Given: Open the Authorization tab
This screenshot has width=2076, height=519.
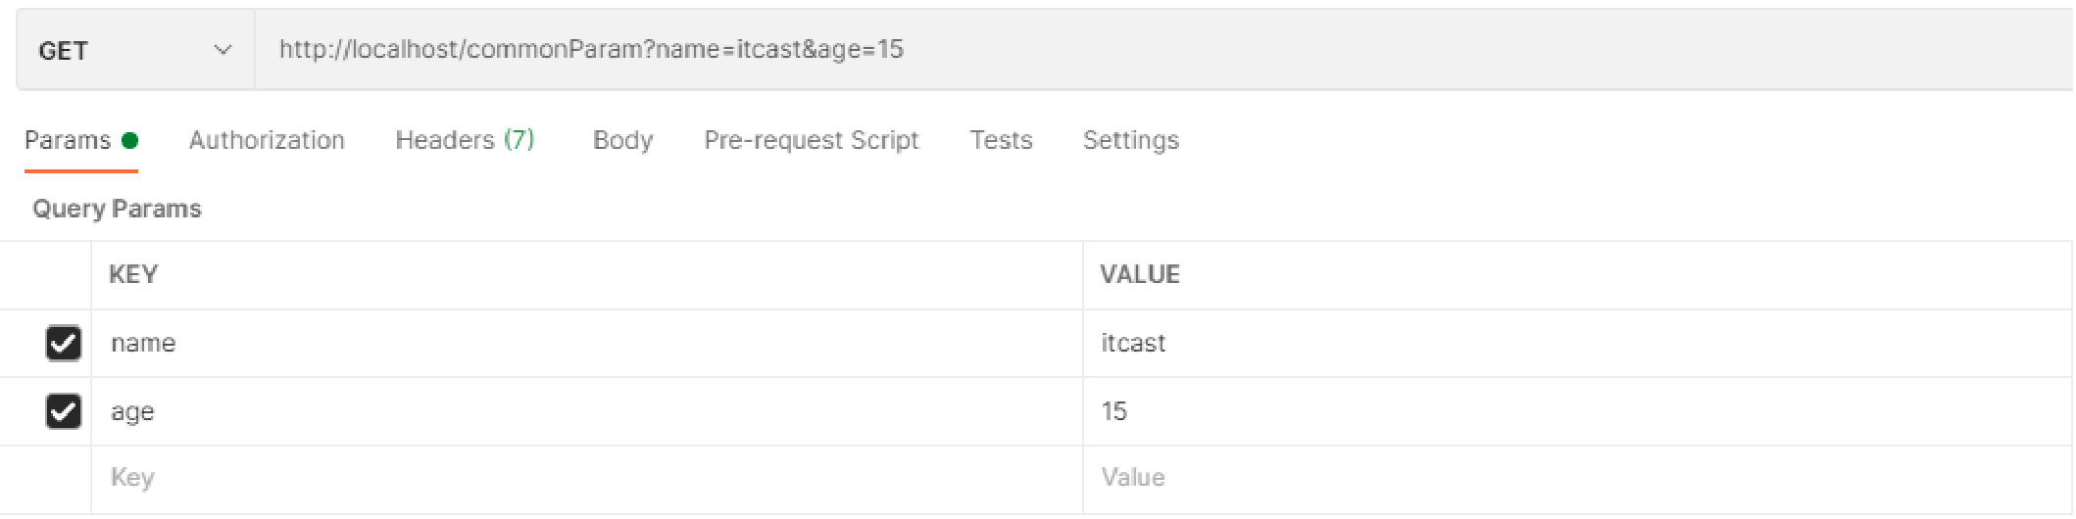Looking at the screenshot, I should point(267,141).
